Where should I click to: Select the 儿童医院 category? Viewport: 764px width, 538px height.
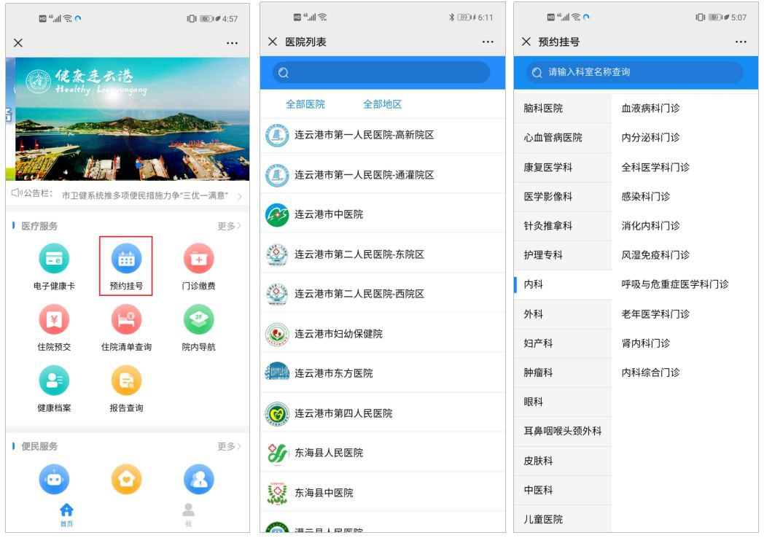point(563,519)
